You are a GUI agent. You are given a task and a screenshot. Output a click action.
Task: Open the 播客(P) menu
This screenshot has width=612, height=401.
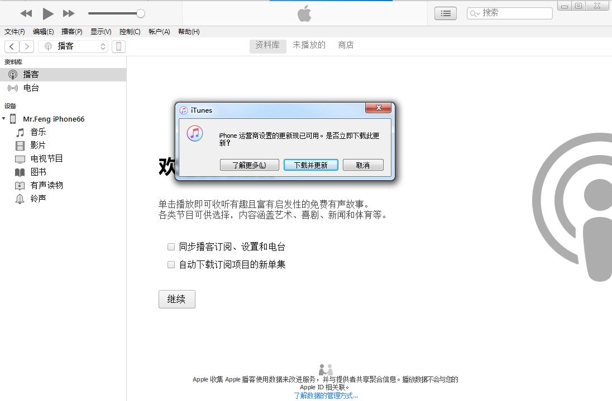point(72,32)
